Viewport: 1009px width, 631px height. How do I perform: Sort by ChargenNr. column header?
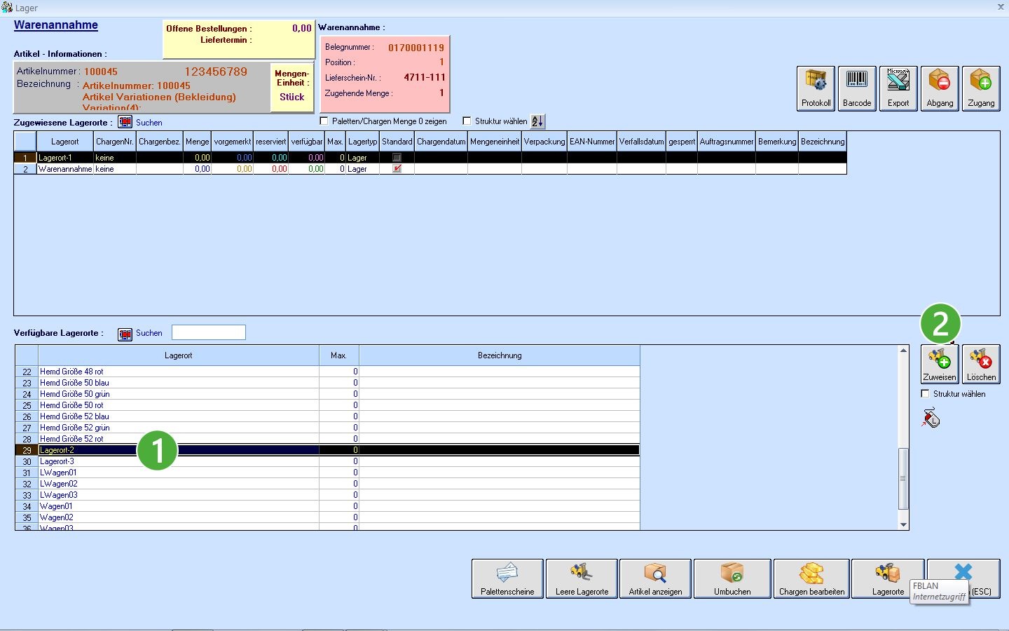point(115,142)
